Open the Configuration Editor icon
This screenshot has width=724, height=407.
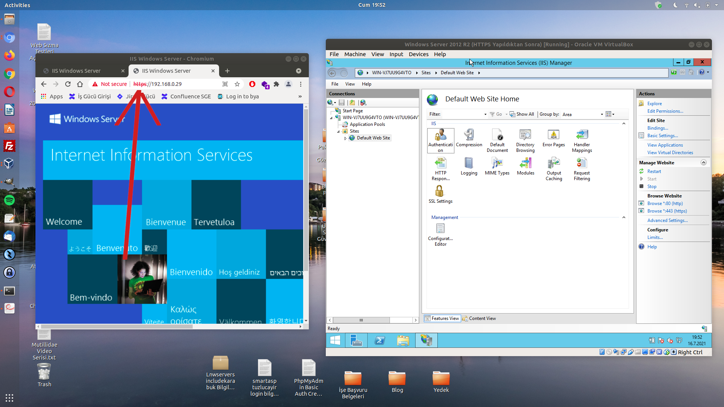440,234
